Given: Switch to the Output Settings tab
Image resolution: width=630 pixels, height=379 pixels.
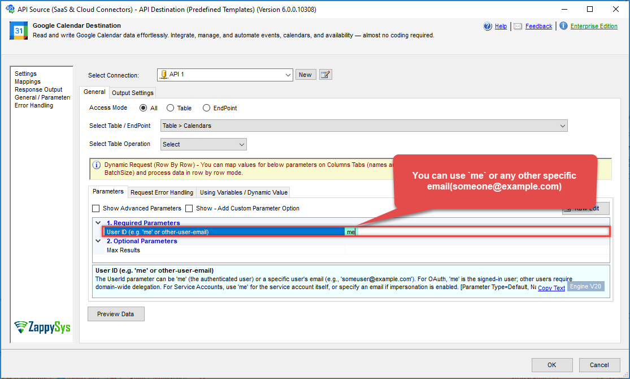Looking at the screenshot, I should click(132, 93).
